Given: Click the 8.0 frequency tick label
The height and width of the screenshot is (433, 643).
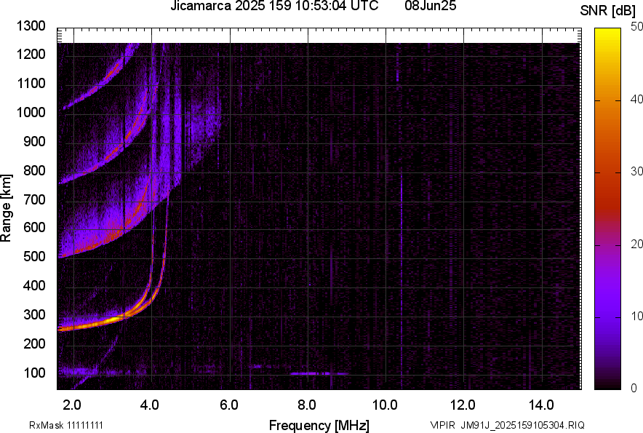Looking at the screenshot, I should [306, 405].
